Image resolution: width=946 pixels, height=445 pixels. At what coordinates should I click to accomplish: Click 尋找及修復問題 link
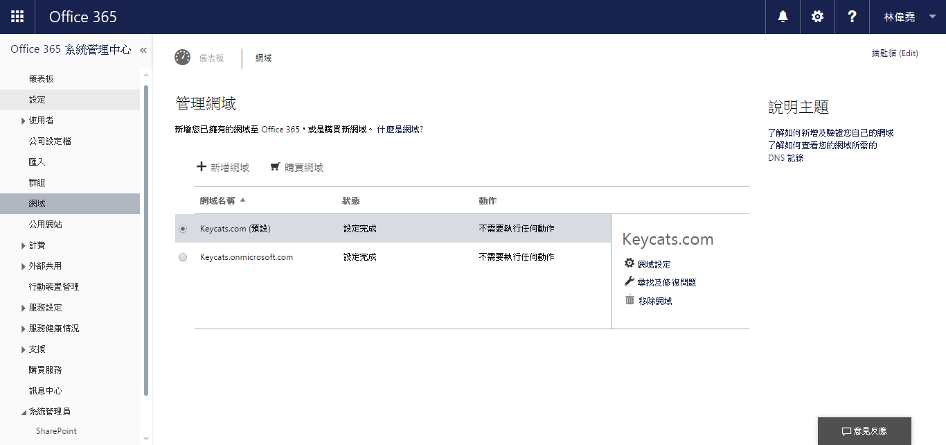[667, 282]
